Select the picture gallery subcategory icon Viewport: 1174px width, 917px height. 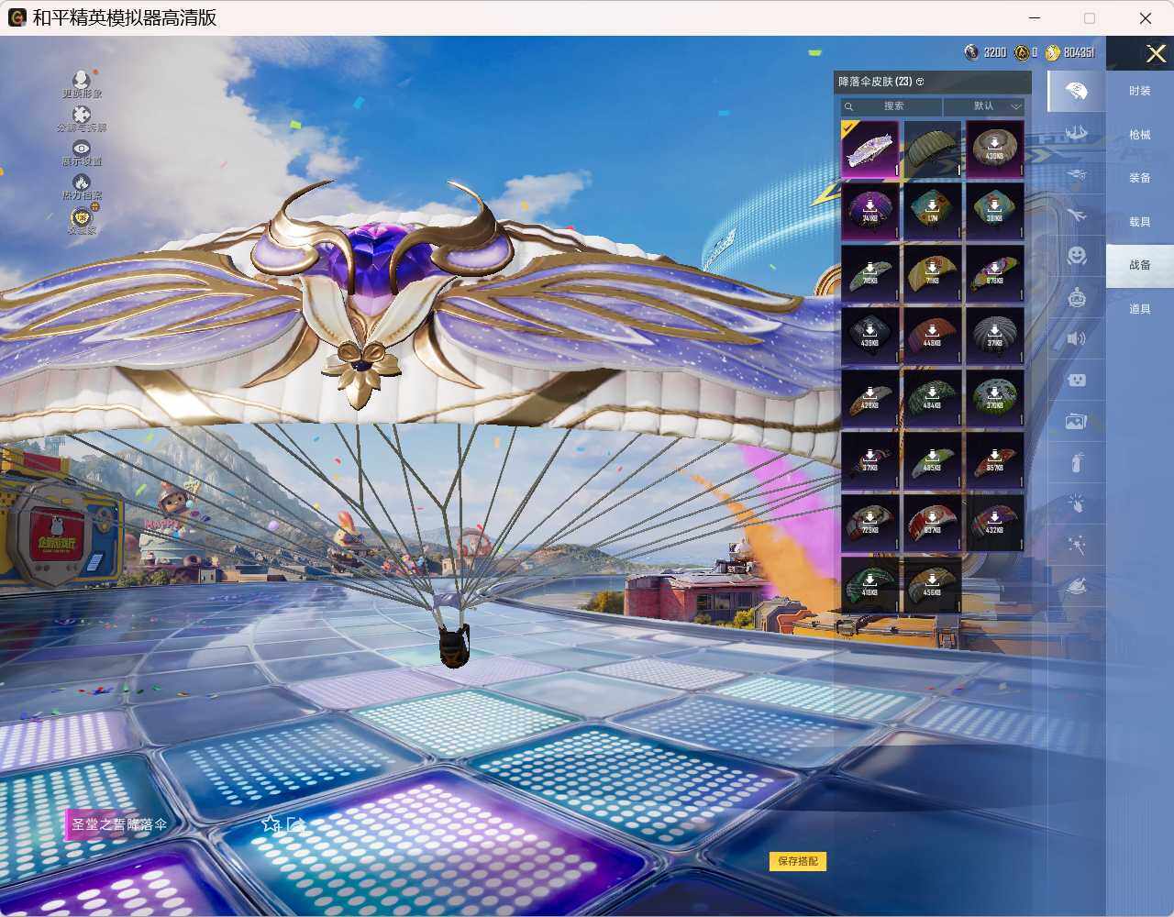click(1077, 421)
